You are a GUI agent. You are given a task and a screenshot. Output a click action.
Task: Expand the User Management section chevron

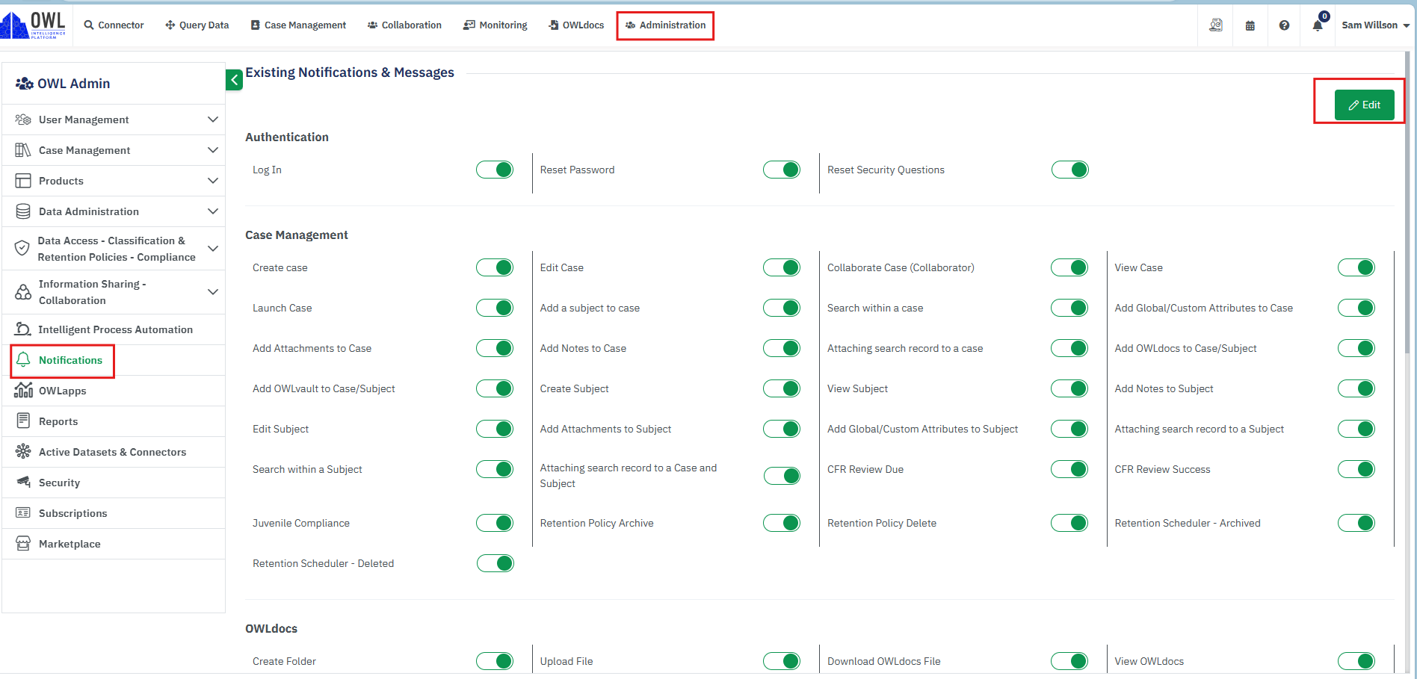pyautogui.click(x=213, y=120)
